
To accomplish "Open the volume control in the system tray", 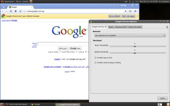I will point(126,2).
